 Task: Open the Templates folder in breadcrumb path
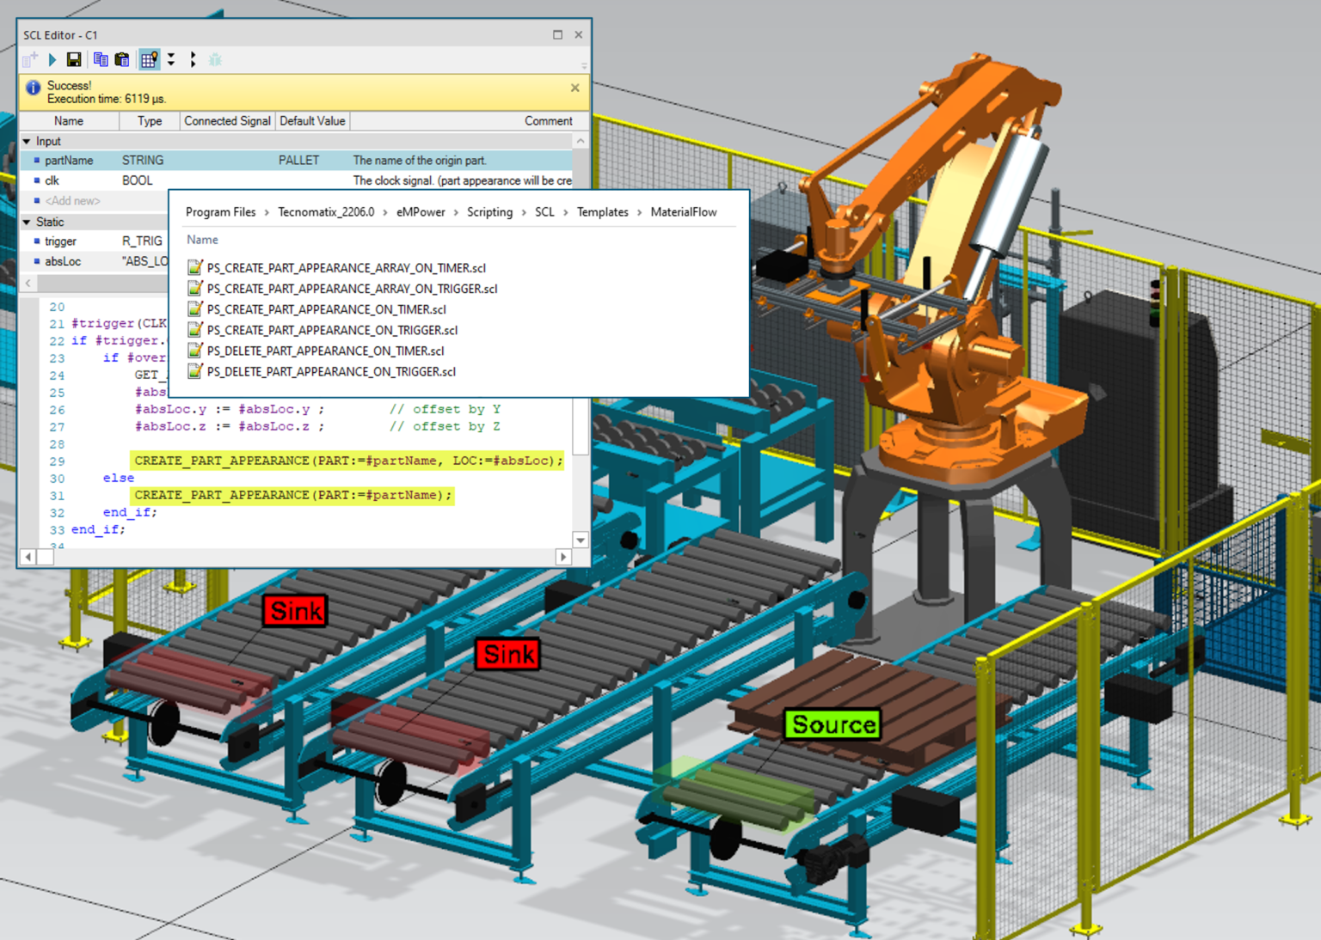[x=602, y=212]
